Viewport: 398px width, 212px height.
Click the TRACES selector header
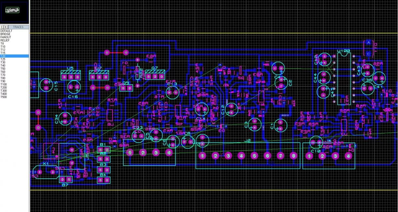pyautogui.click(x=18, y=27)
